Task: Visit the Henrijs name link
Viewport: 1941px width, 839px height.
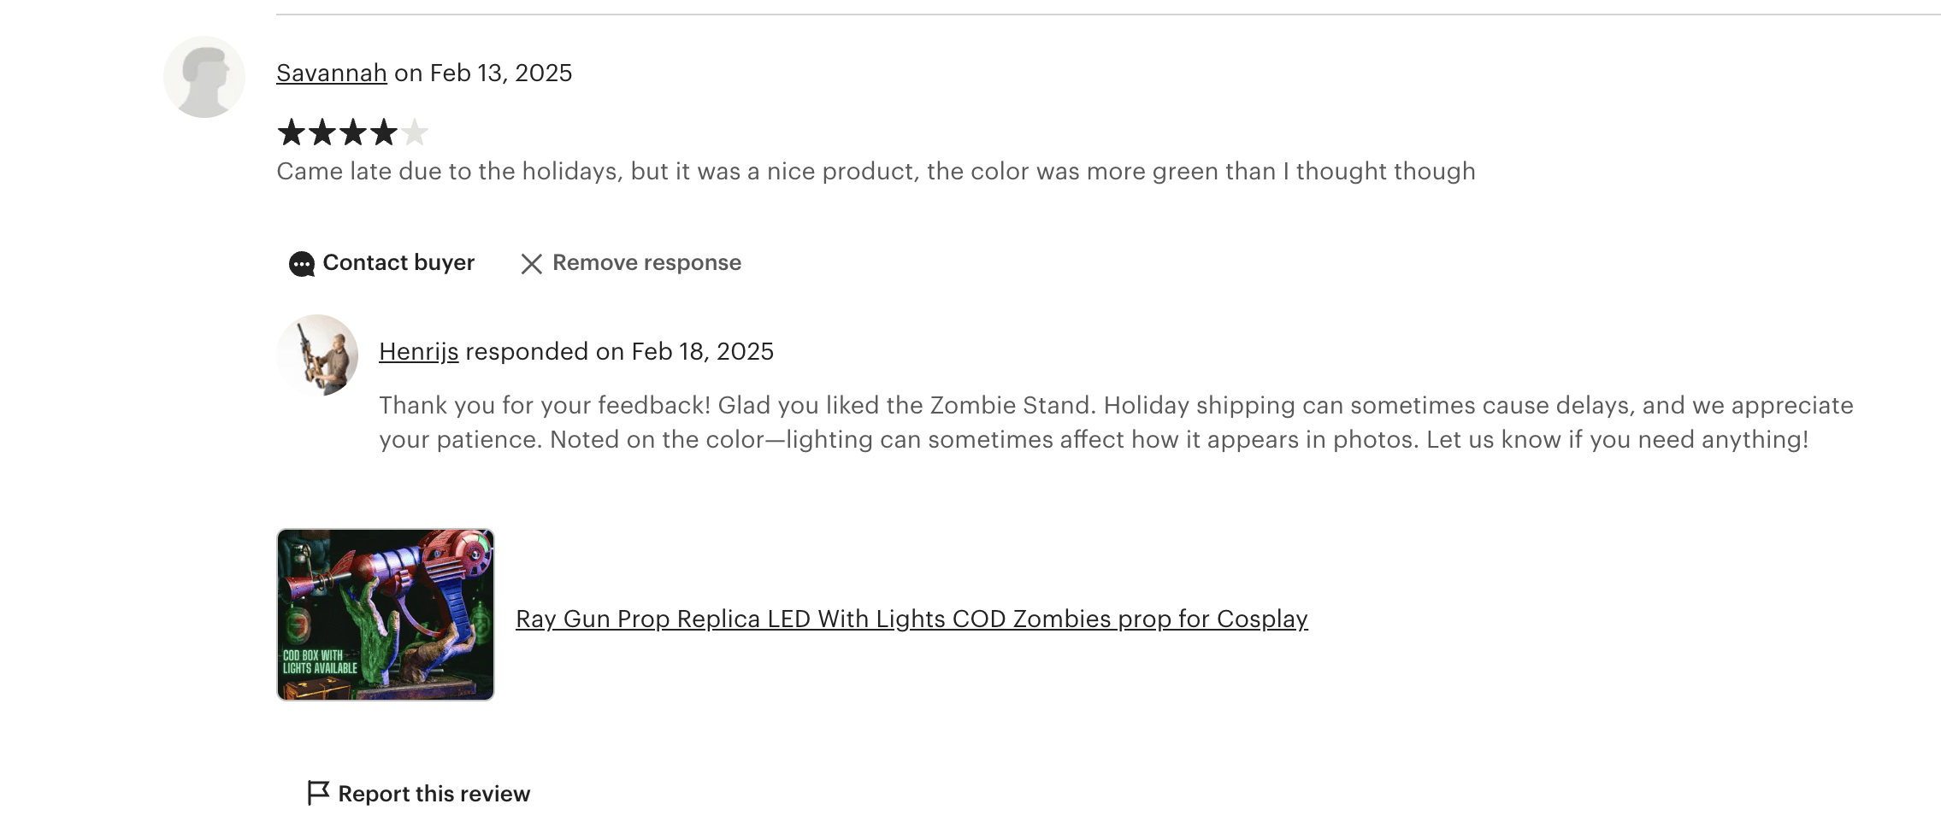Action: point(419,351)
